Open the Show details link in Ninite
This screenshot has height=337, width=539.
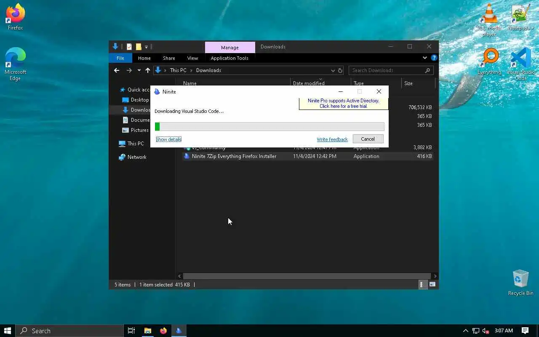point(168,139)
